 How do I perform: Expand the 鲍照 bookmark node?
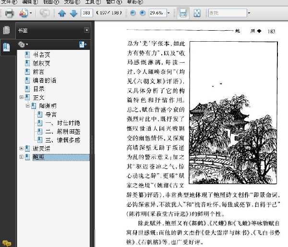[x=22, y=157]
